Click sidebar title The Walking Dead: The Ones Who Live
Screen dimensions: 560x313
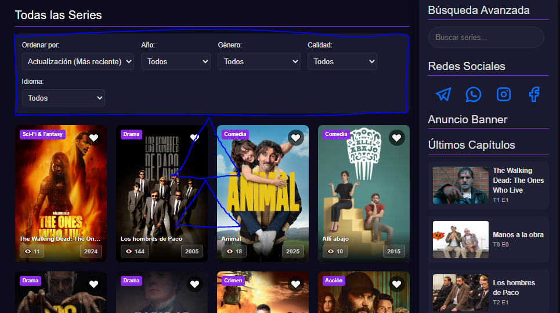518,180
